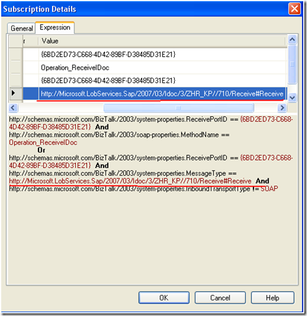Screen dimensions: 307x316
Task: Open Help for Subscription Details
Action: point(272,298)
